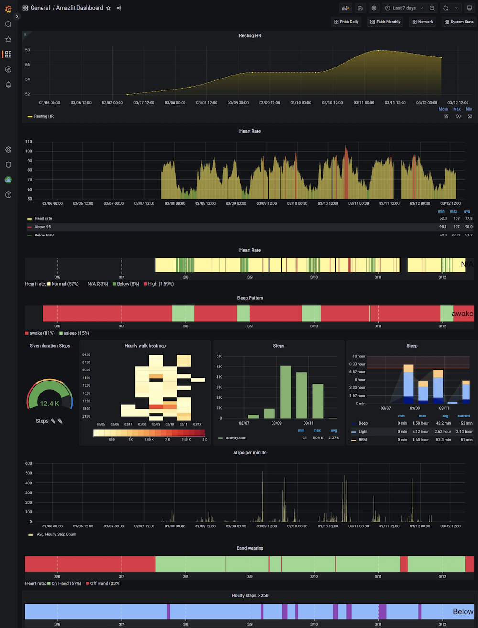The width and height of the screenshot is (478, 628).
Task: Toggle Deep sleep series in legend
Action: click(x=363, y=423)
